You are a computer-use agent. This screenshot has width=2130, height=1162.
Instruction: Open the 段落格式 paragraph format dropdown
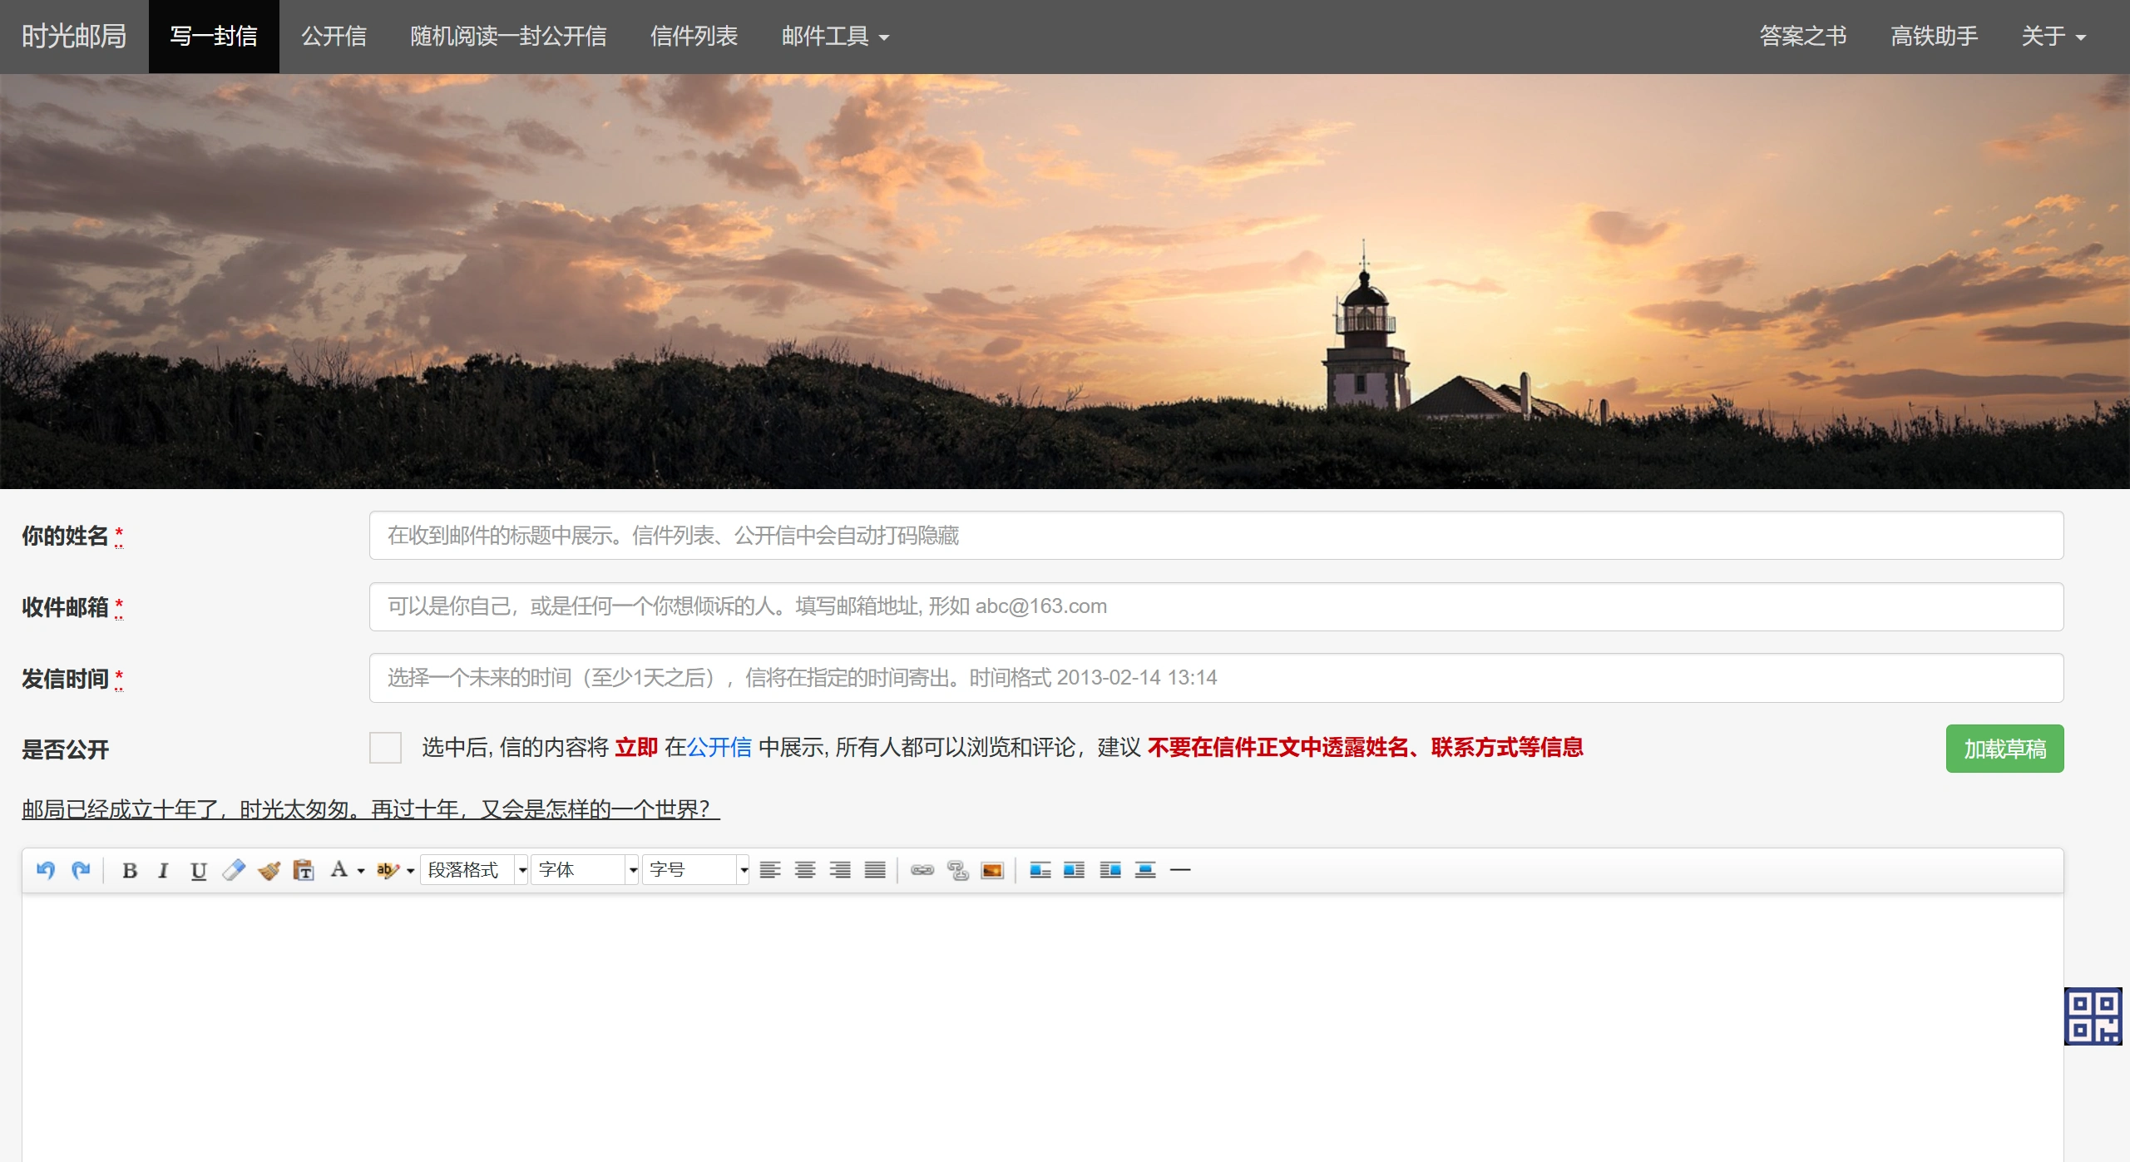click(474, 870)
